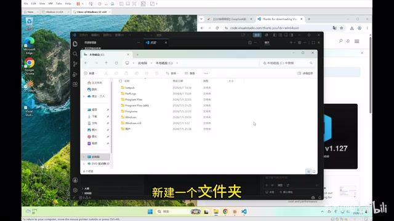Click the Chrome page vertical scrollbar
The width and height of the screenshot is (394, 221).
coord(371,75)
